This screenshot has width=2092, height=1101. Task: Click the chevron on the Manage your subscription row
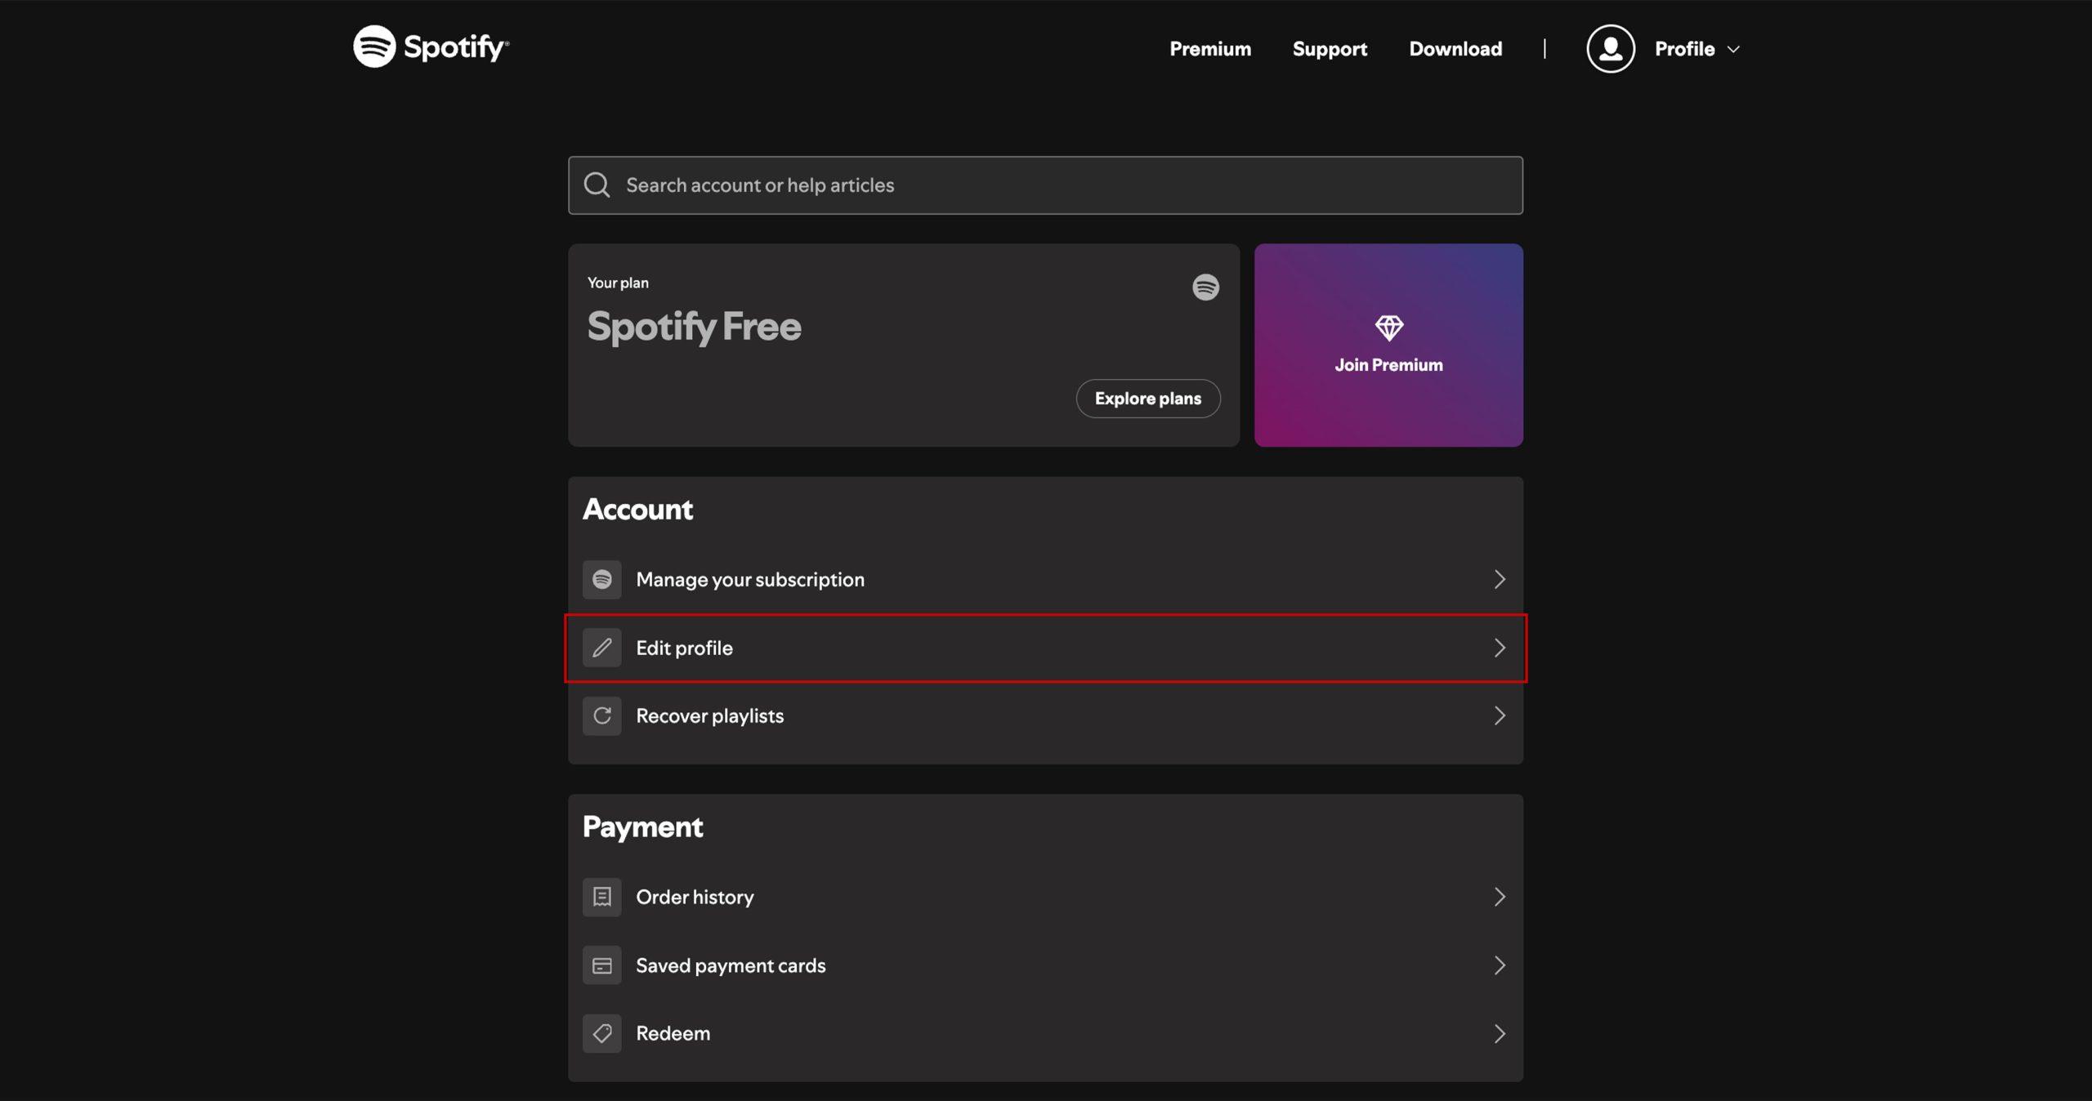(1500, 579)
